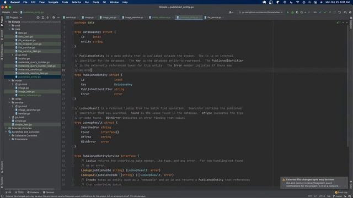Viewport: 353px width, 198px height.
Task: Open image_searcher.go under service folder
Action: click(x=29, y=110)
